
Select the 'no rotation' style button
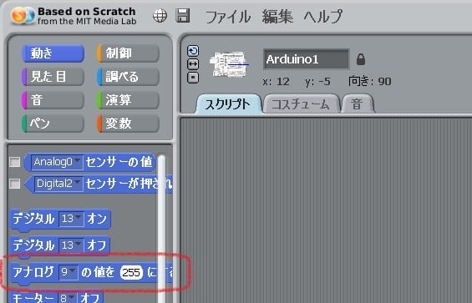pos(193,78)
